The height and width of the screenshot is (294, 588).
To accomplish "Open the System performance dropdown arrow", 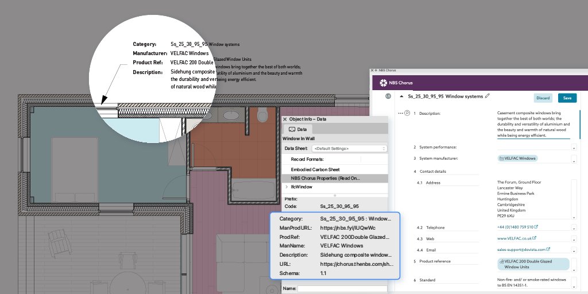I will 574,148.
